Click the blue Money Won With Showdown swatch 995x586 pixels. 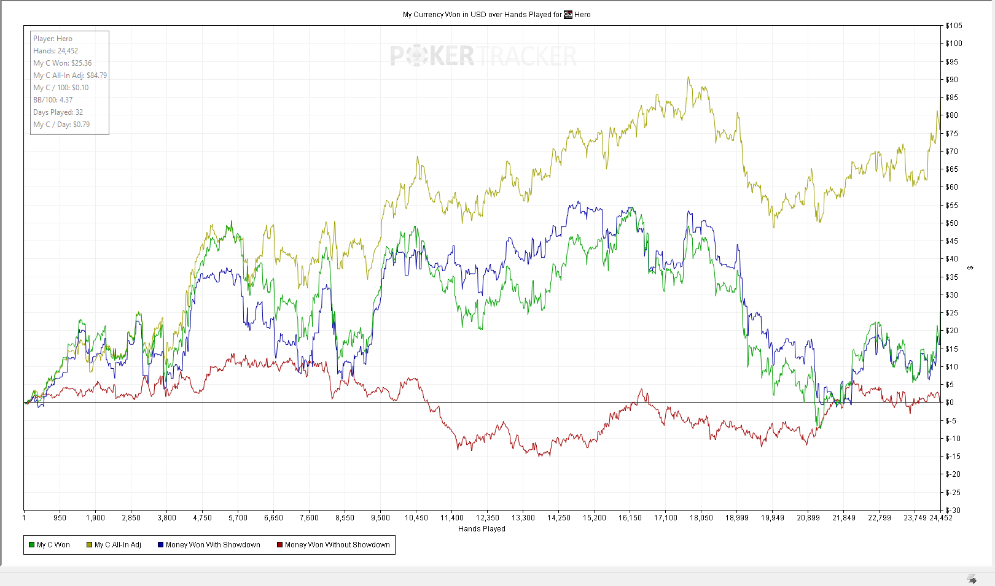(160, 545)
